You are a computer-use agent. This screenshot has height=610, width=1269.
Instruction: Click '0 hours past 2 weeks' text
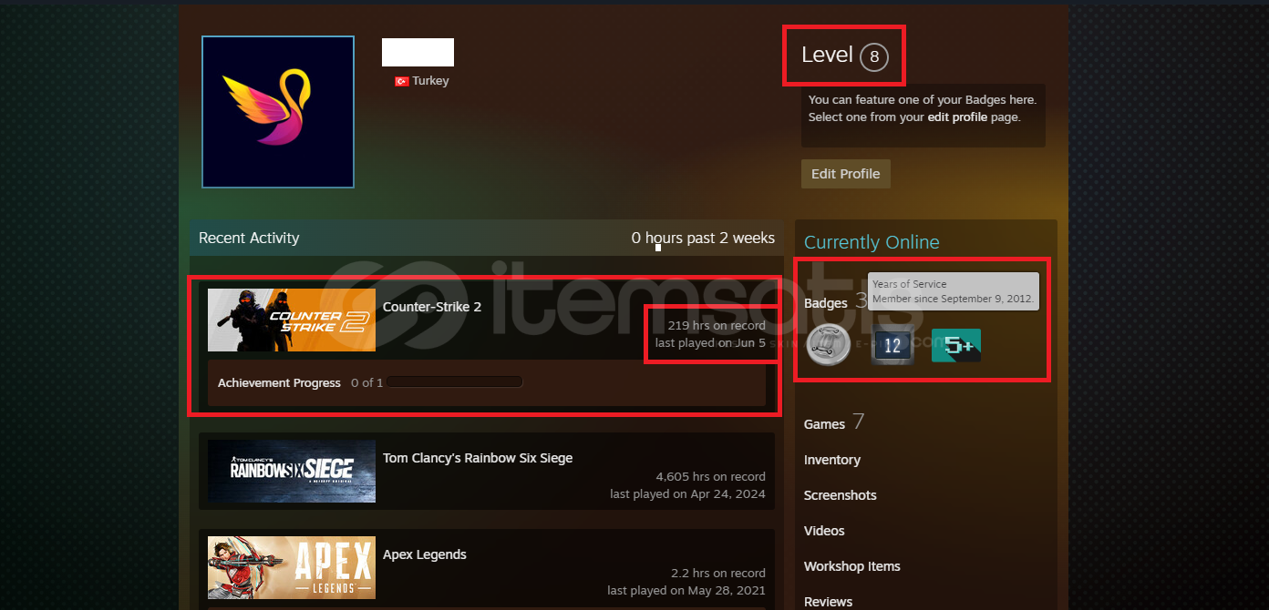pyautogui.click(x=703, y=238)
